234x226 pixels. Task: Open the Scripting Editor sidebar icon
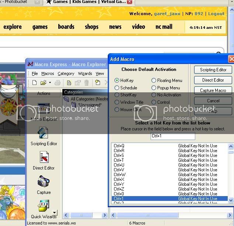[44, 133]
